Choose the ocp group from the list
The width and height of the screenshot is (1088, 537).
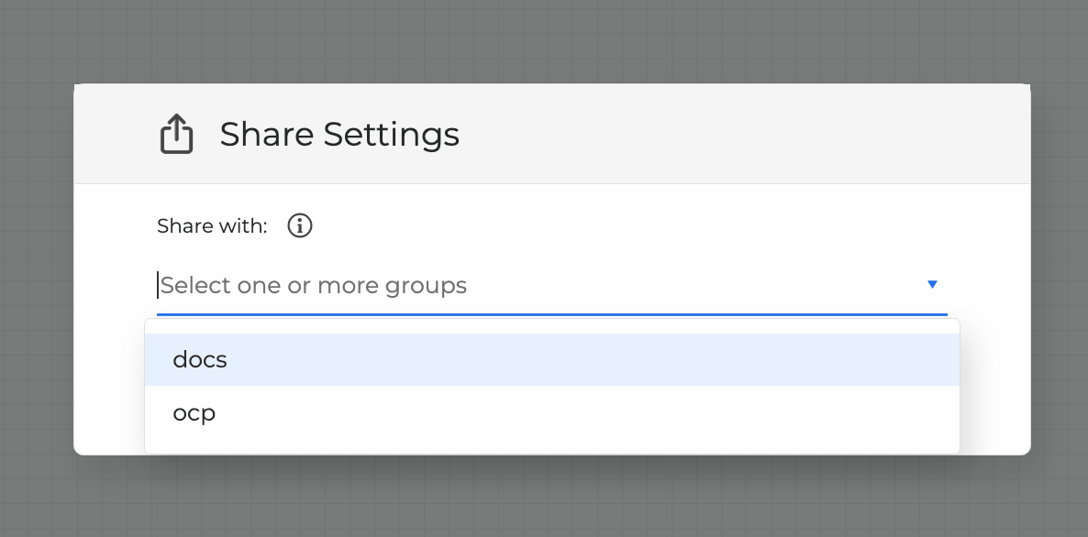(x=194, y=412)
